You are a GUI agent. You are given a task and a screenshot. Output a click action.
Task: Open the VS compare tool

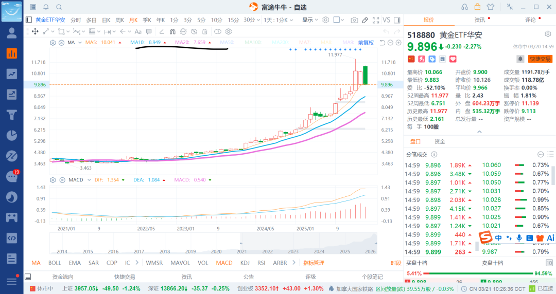[x=387, y=20]
